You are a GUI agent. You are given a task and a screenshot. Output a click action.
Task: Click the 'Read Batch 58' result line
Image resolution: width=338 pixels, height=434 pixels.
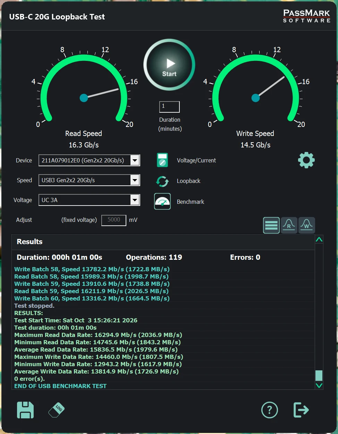pyautogui.click(x=91, y=276)
